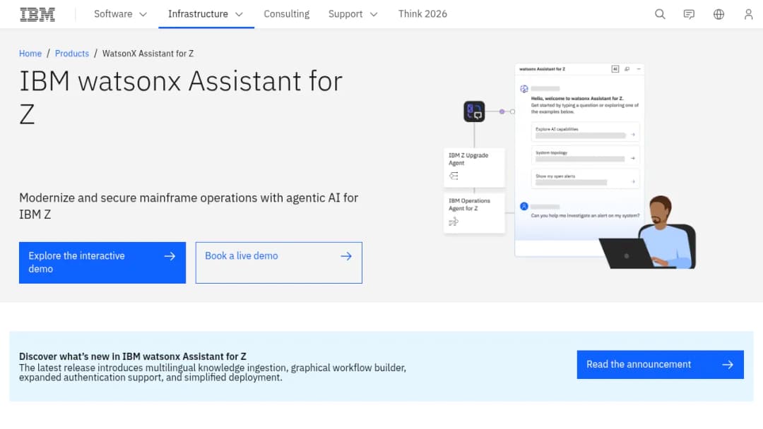Open the user profile icon
763x429 pixels.
[x=748, y=14]
